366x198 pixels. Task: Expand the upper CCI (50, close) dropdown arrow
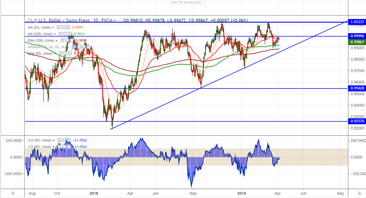[x=54, y=140]
